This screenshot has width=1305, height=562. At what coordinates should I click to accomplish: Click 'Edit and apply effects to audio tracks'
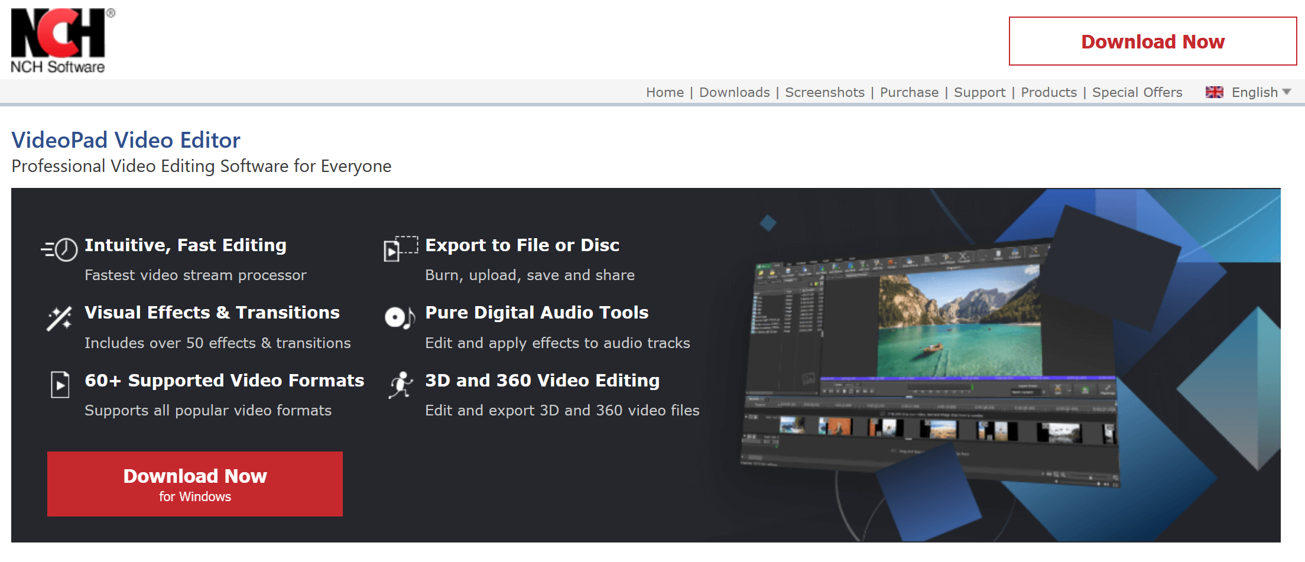click(x=558, y=343)
